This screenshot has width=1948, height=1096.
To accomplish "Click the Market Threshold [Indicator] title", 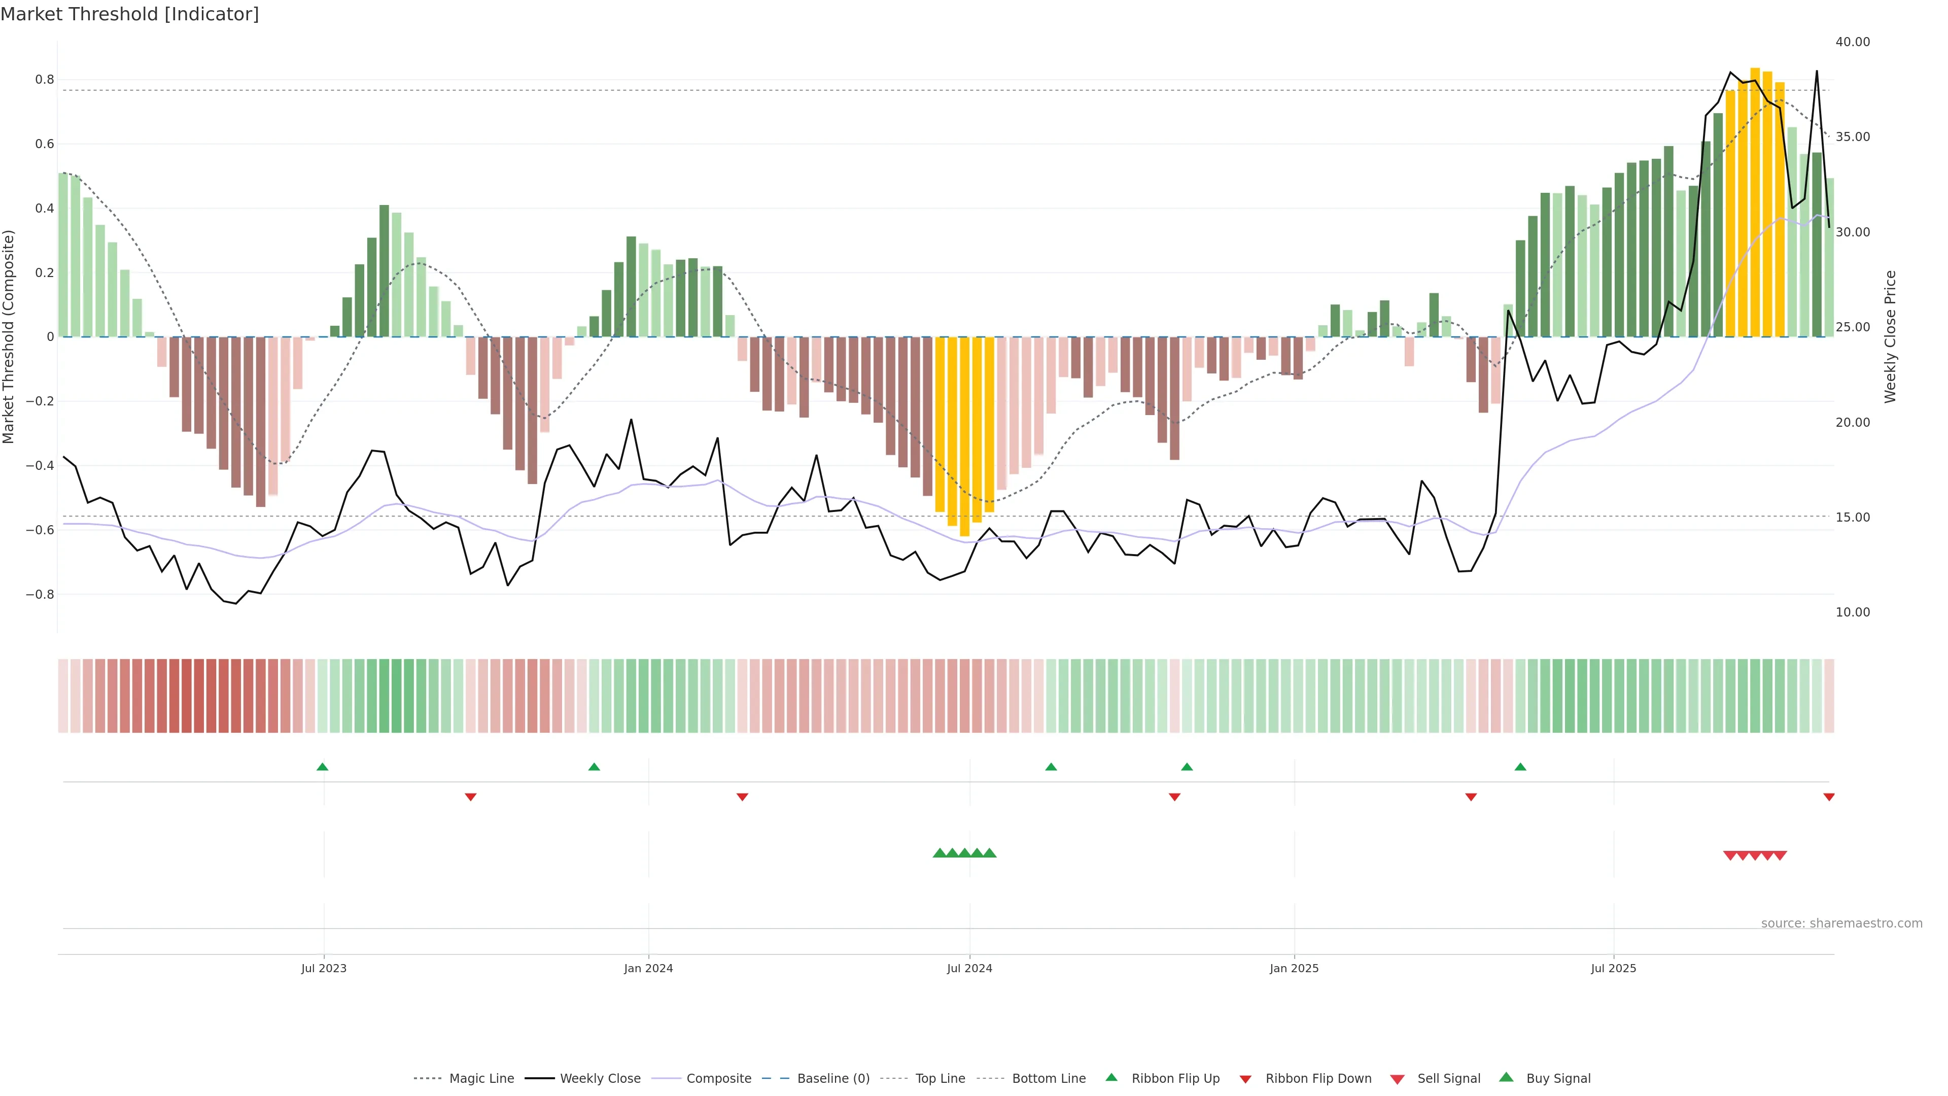I will point(129,14).
